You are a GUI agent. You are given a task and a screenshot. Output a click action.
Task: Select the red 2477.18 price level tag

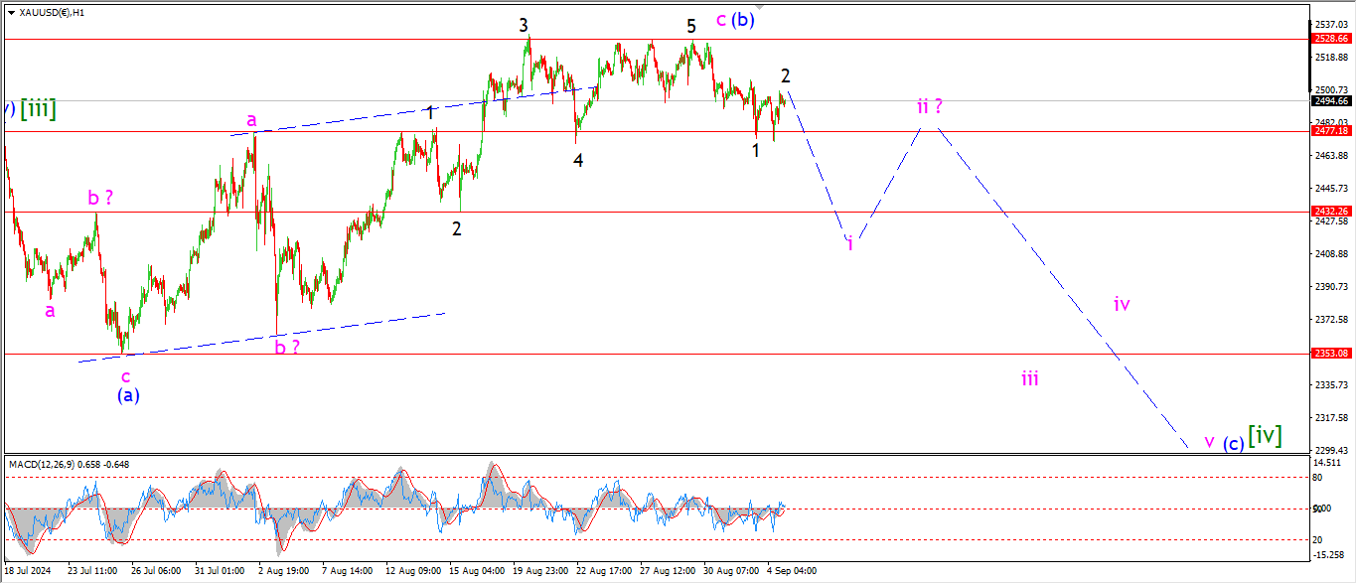(1329, 130)
